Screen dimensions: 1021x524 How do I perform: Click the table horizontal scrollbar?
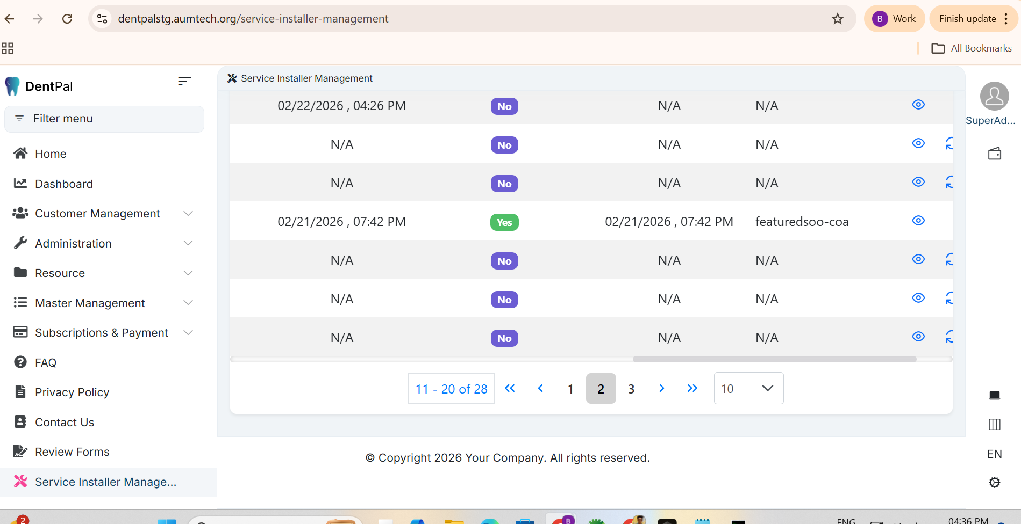click(774, 359)
